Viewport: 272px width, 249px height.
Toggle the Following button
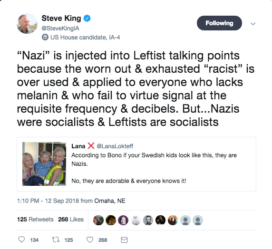[x=219, y=23]
